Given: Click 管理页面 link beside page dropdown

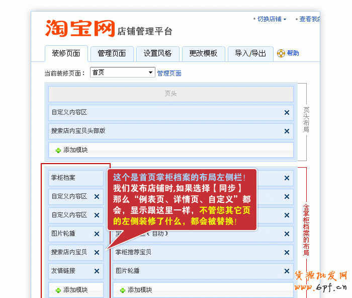Looking at the screenshot, I should [x=169, y=73].
